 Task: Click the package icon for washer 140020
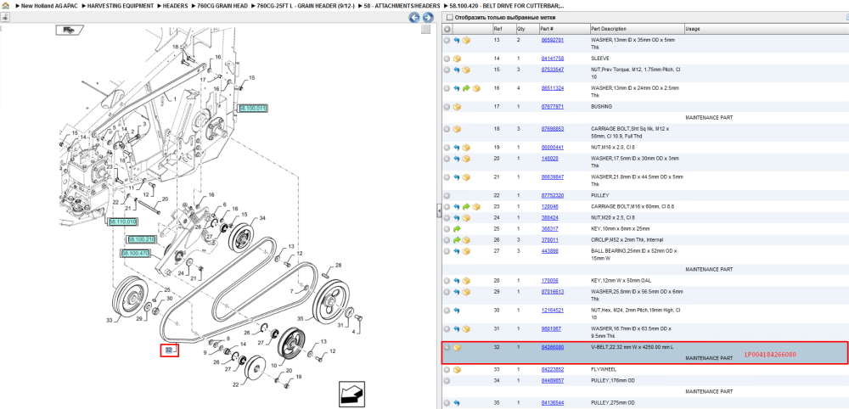click(466, 159)
